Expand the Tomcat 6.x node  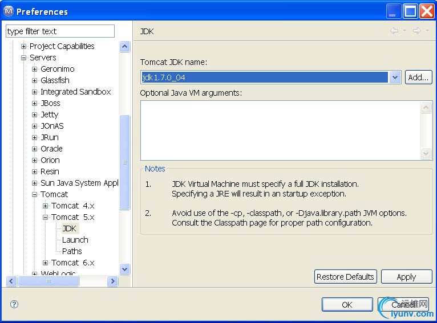pyautogui.click(x=46, y=263)
